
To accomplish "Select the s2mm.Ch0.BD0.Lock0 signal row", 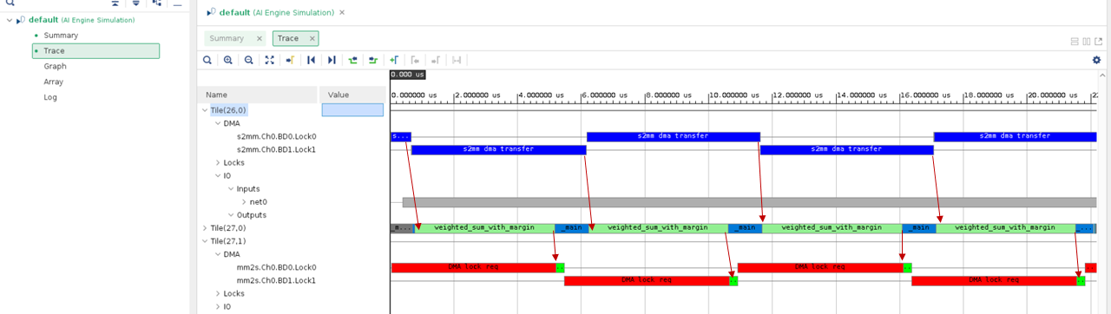I will tap(276, 136).
